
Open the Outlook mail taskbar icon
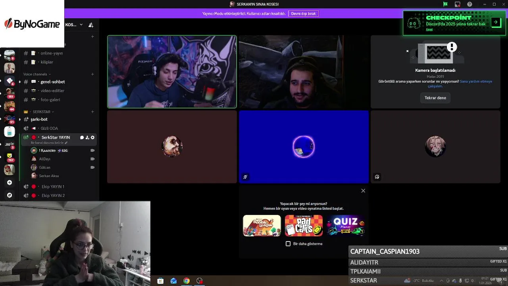[x=173, y=281]
